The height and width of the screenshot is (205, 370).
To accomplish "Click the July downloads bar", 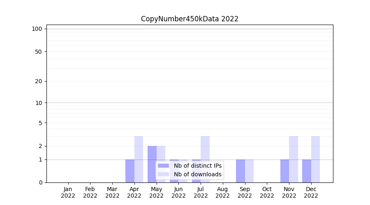I will [x=205, y=159].
